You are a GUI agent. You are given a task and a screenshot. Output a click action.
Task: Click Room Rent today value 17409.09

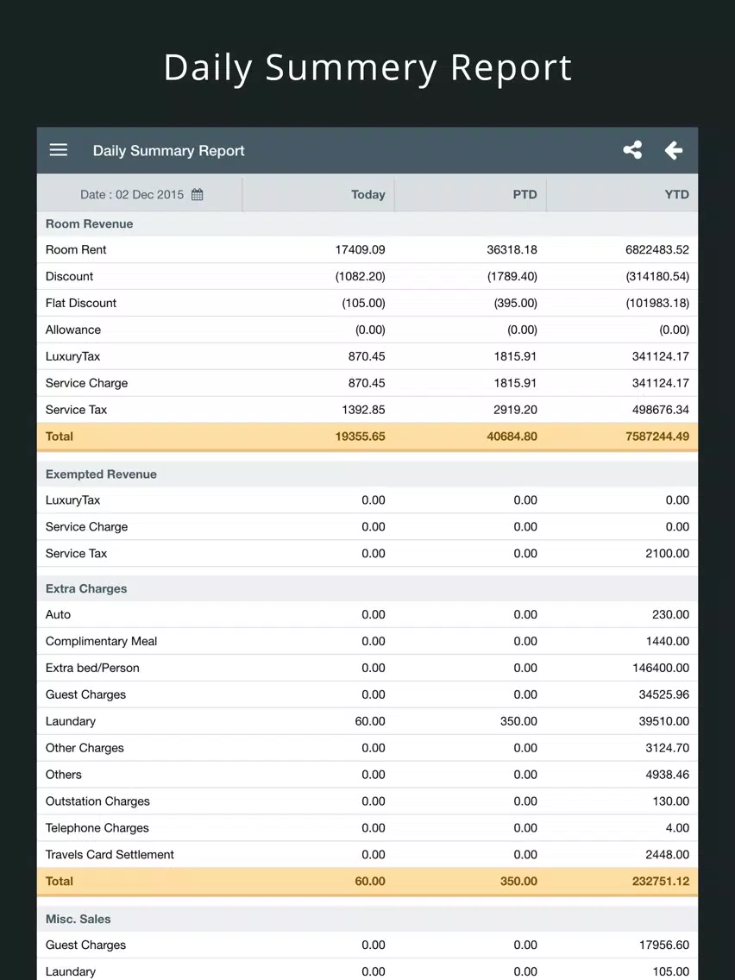(360, 249)
